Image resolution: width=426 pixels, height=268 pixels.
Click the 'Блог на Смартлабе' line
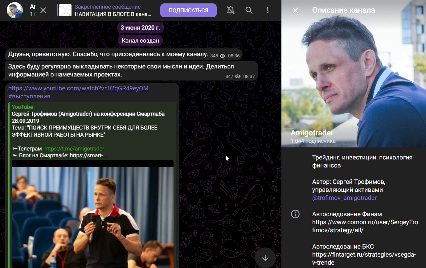(x=60, y=155)
